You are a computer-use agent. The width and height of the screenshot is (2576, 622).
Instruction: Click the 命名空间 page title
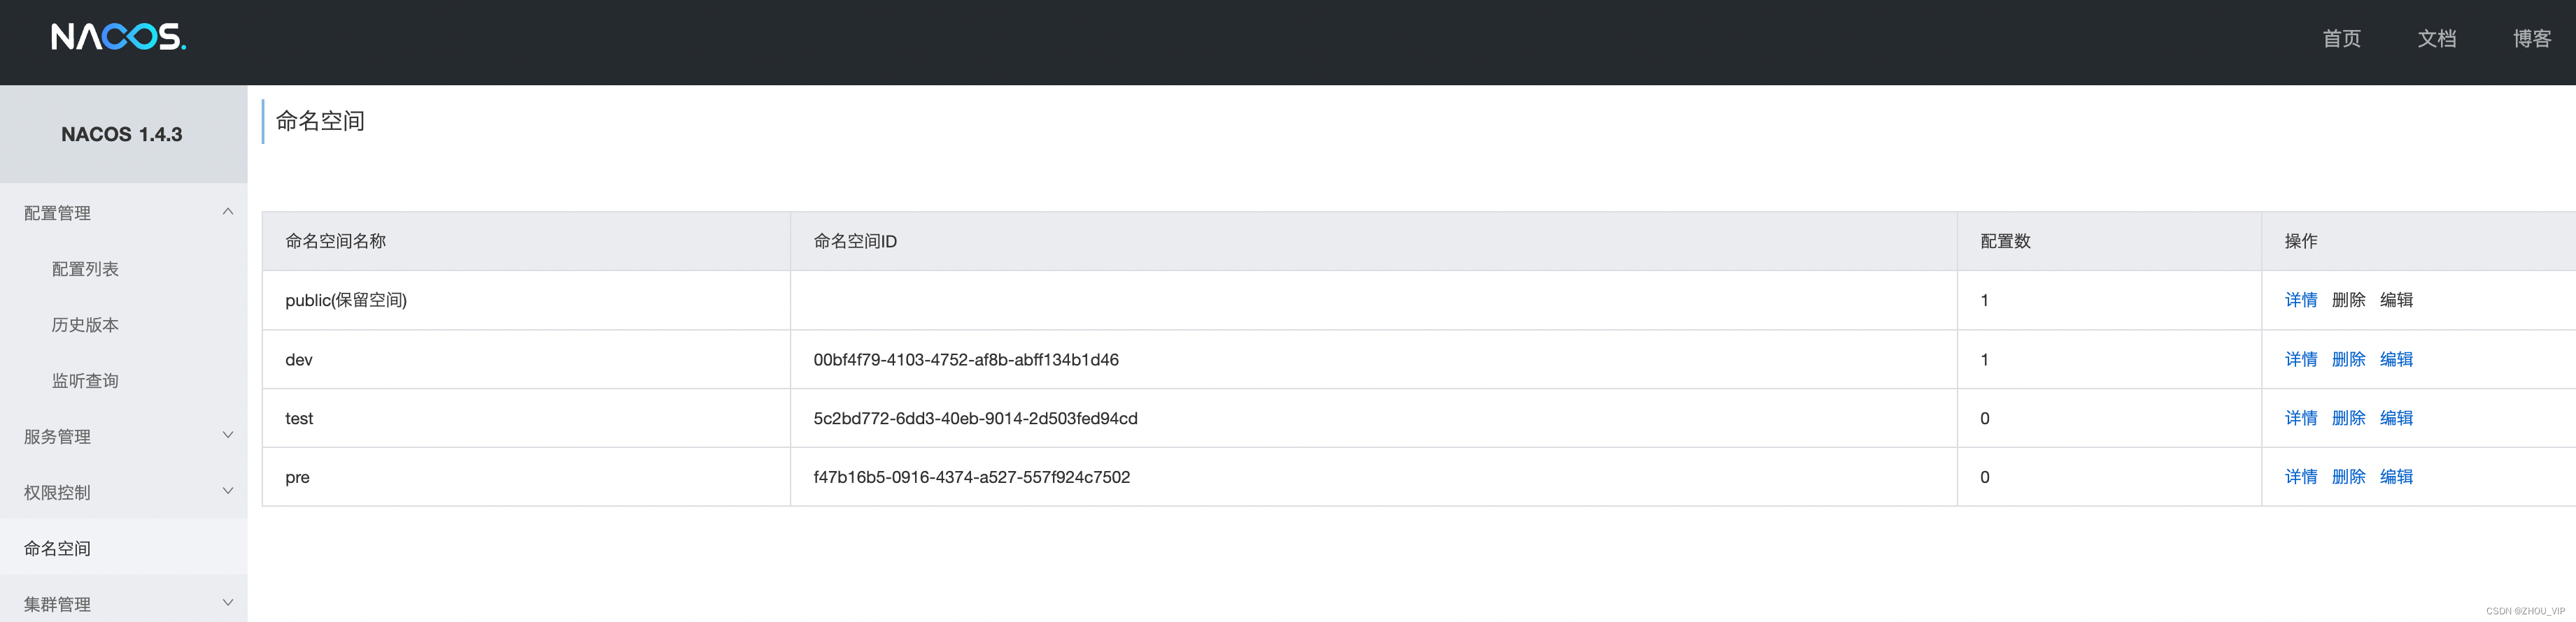(320, 121)
